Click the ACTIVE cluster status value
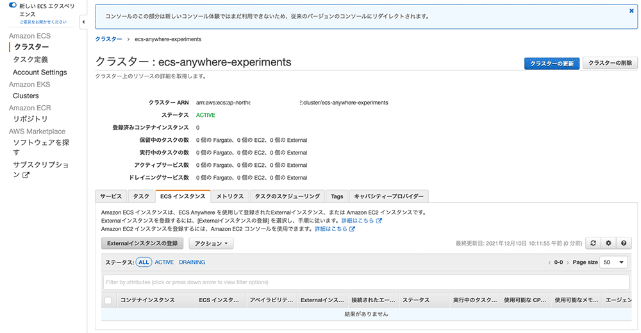The height and width of the screenshot is (333, 641). (205, 115)
